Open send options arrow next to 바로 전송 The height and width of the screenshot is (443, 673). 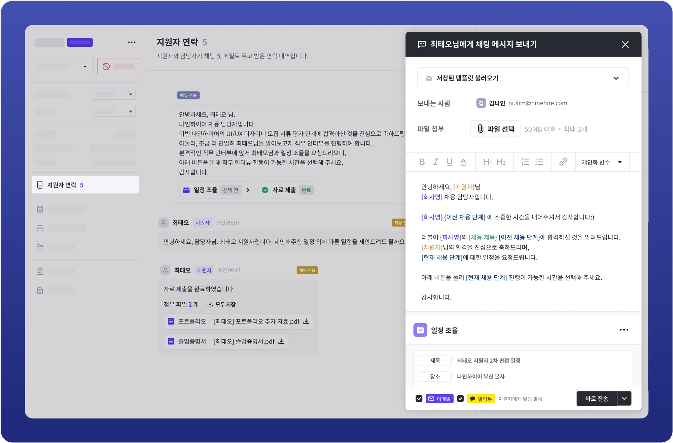click(x=624, y=399)
